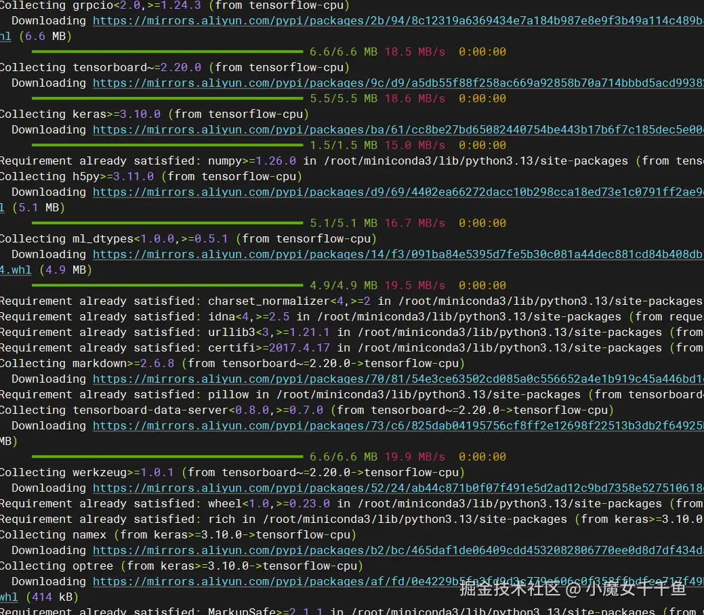Click the 5.5/5.5 MB progress bar
The height and width of the screenshot is (615, 704).
coord(167,98)
